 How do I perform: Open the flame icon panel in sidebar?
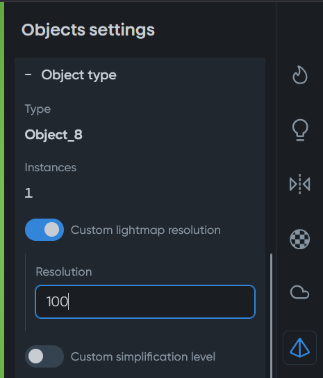(x=299, y=75)
